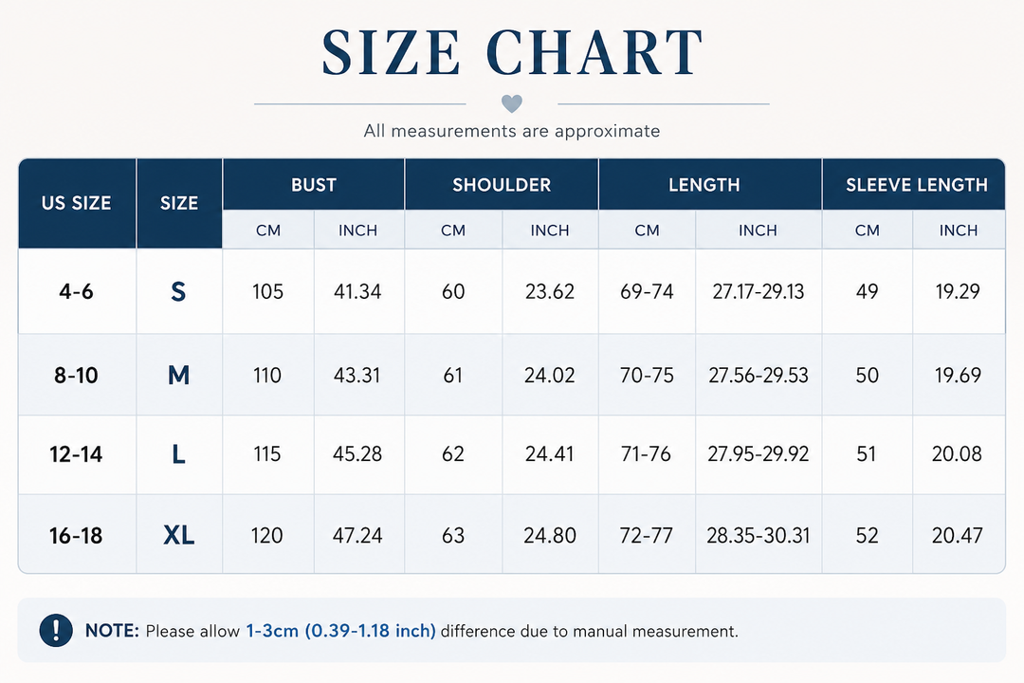Click shoulder value 24.41 inch

pyautogui.click(x=549, y=453)
